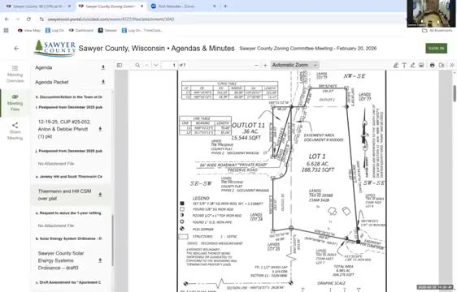Download the Thiemann and Hill CSM attachment

100,195
